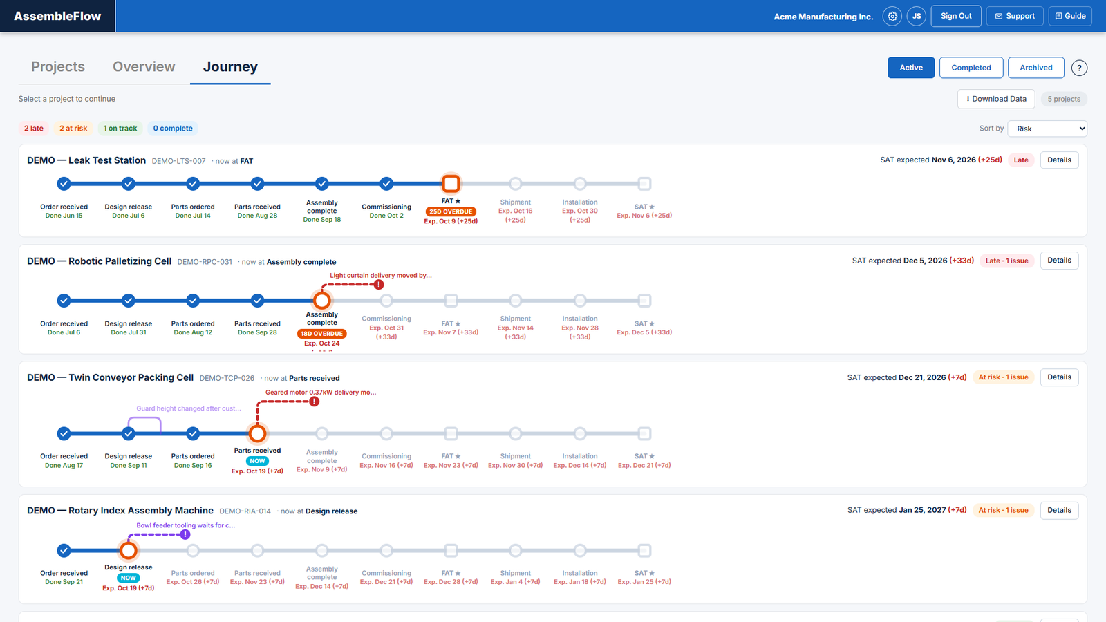Open Details for Robotic Palletizing Cell
This screenshot has height=622, width=1106.
pos(1059,261)
